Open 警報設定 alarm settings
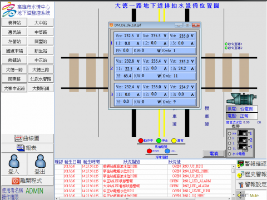This screenshot has width=267, height=200. click(x=251, y=184)
